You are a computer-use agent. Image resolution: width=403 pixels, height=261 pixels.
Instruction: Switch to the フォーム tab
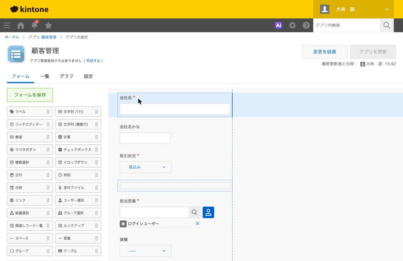click(21, 76)
